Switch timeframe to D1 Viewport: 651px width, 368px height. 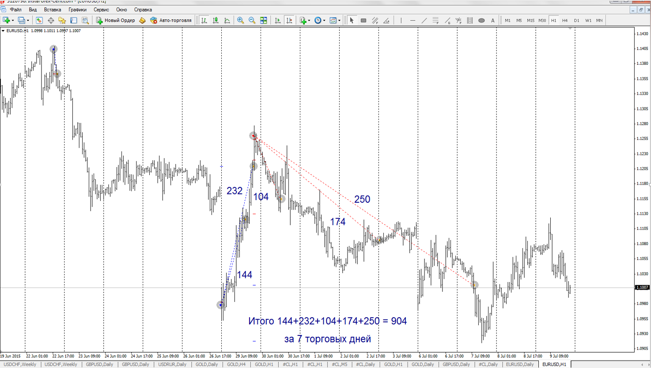(x=576, y=20)
